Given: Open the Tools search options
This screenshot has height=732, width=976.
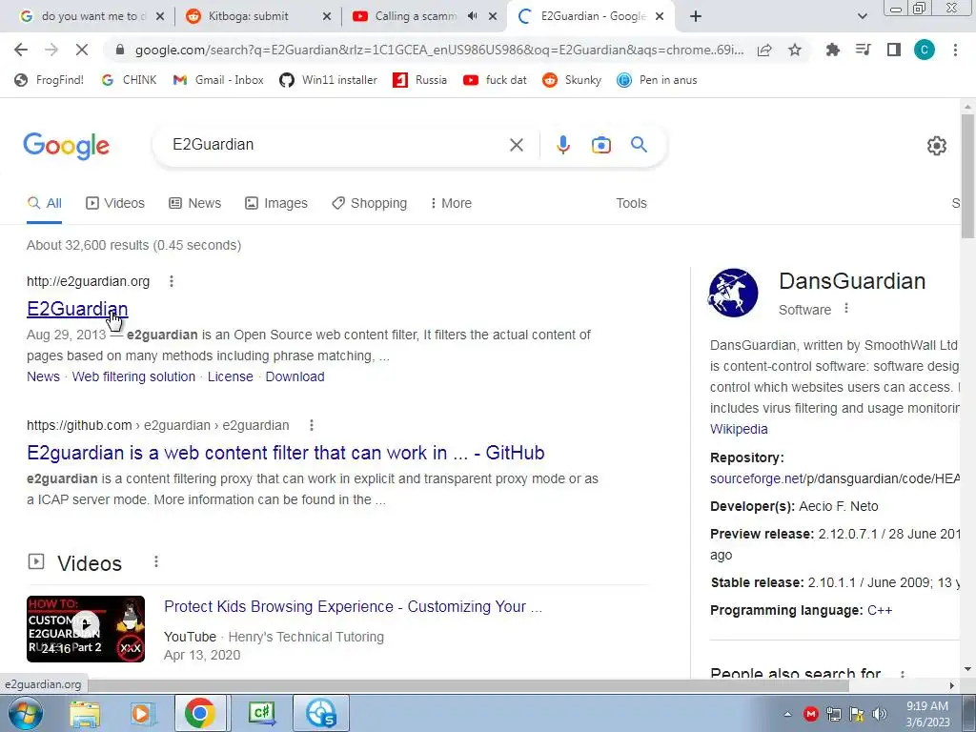Looking at the screenshot, I should pos(631,204).
